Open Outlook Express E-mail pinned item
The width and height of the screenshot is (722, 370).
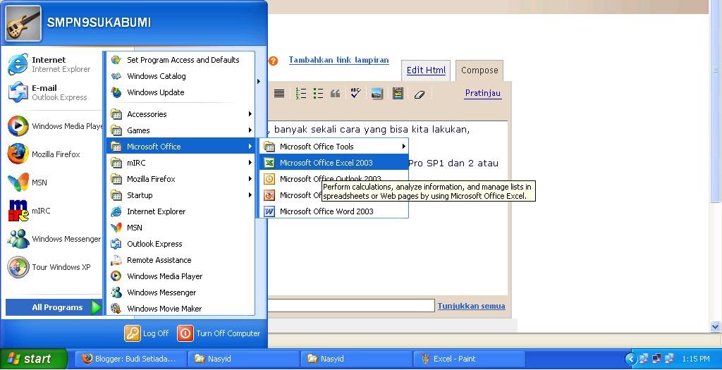51,92
